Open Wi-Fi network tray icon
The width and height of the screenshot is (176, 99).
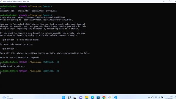point(156,97)
